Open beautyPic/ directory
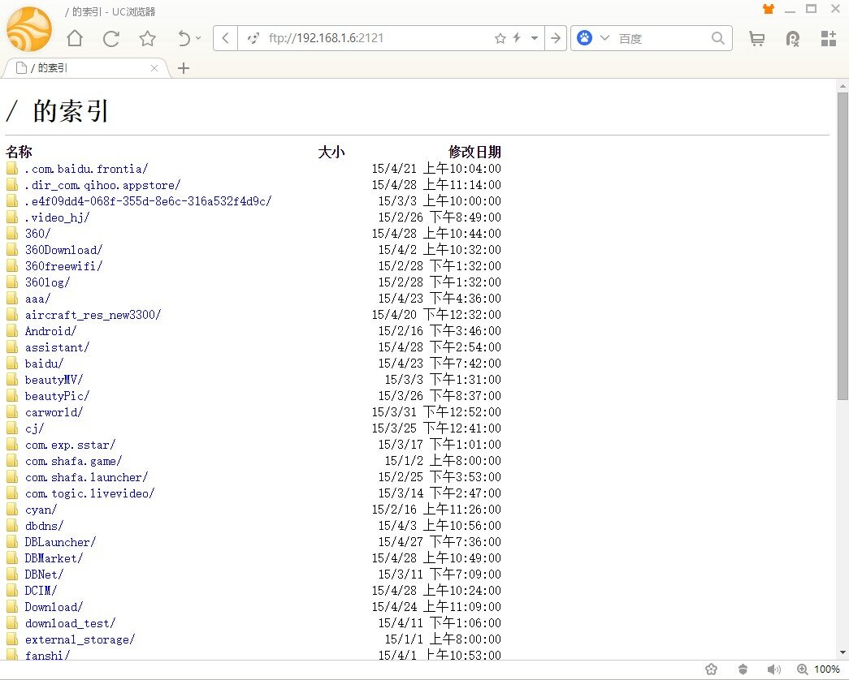Screen dimensions: 849x680 (57, 396)
